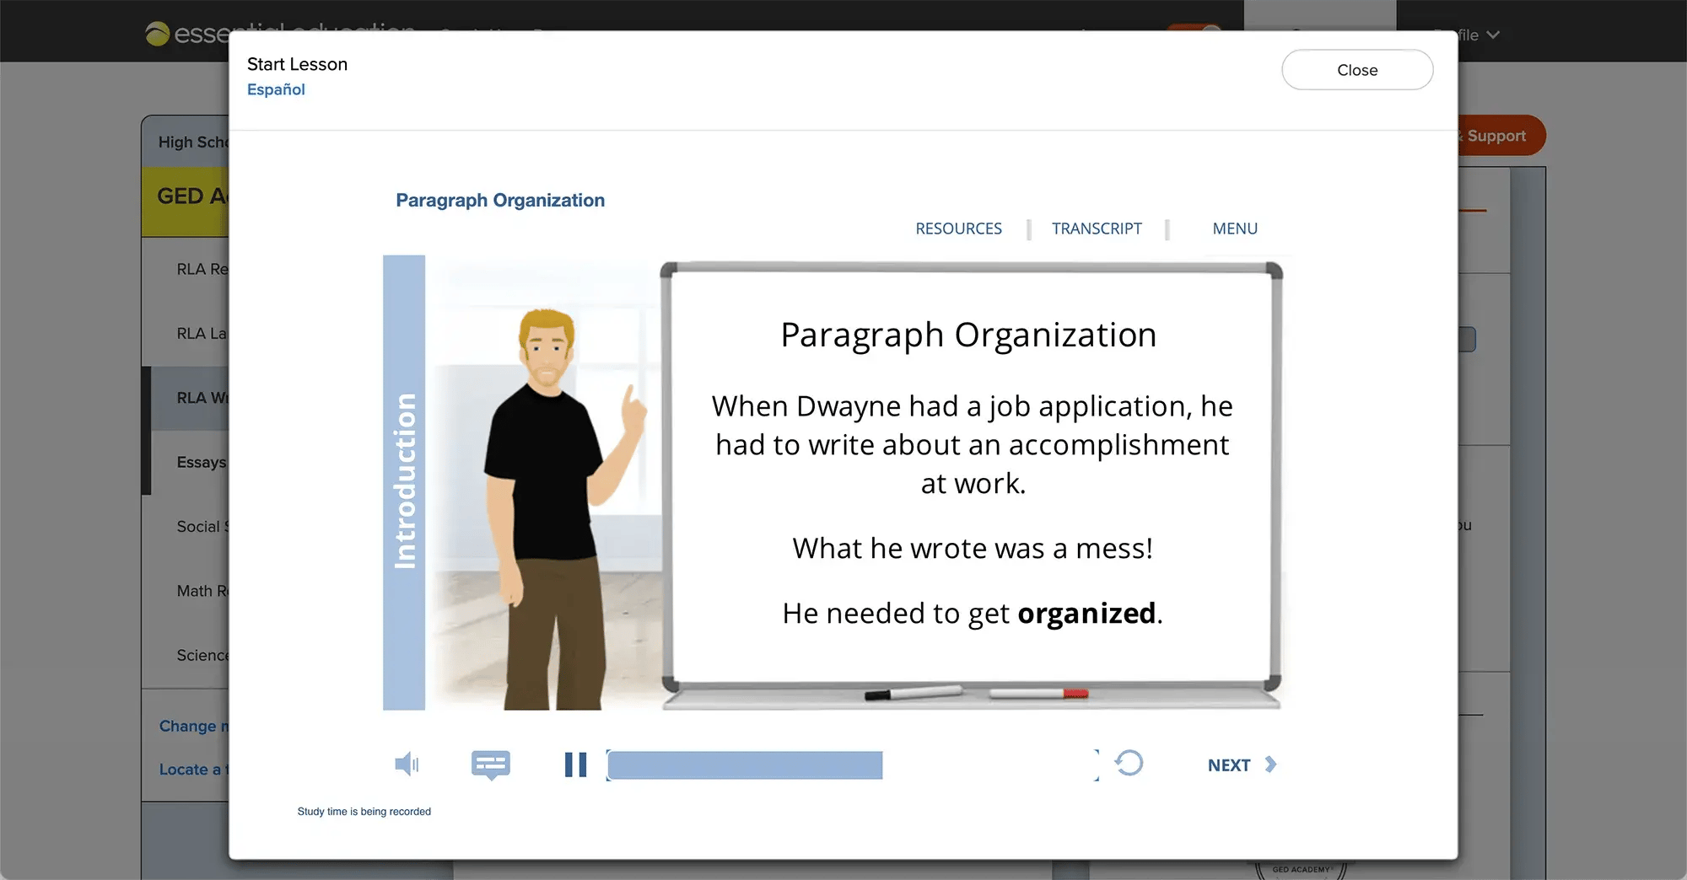Open the Social Studies sidebar item
The image size is (1687, 880).
coord(201,526)
